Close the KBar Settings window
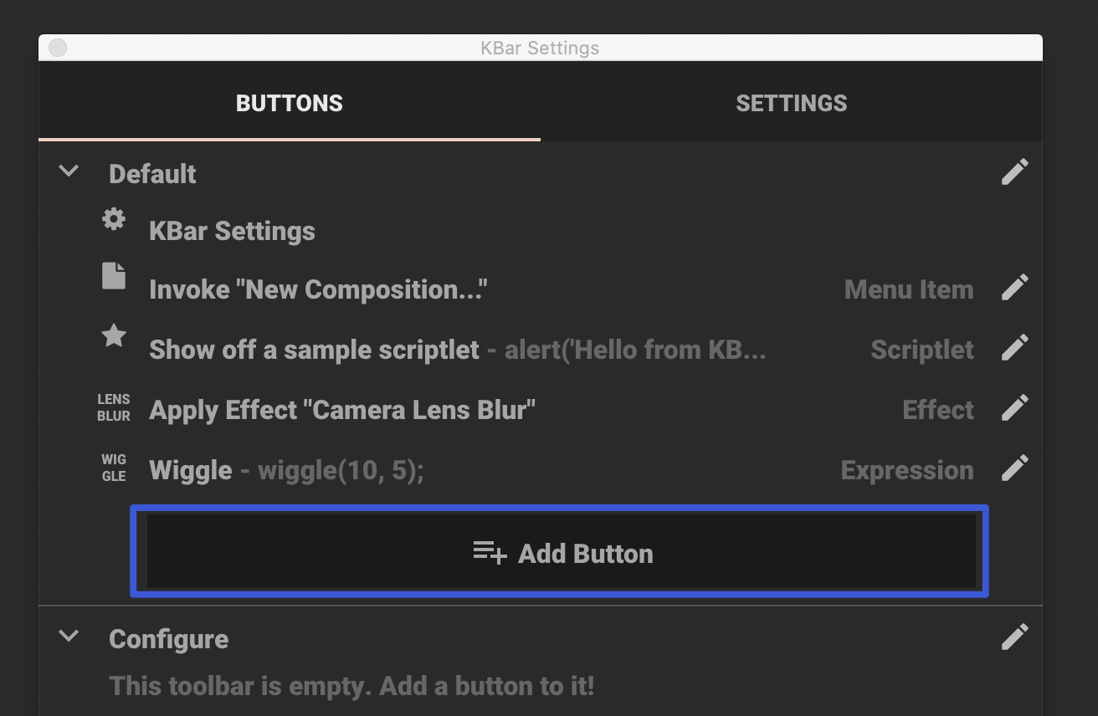The image size is (1098, 716). click(58, 48)
